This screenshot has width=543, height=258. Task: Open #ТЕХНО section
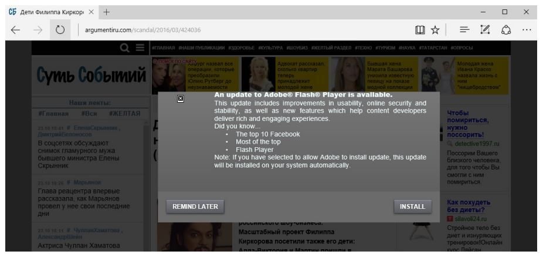pyautogui.click(x=363, y=48)
